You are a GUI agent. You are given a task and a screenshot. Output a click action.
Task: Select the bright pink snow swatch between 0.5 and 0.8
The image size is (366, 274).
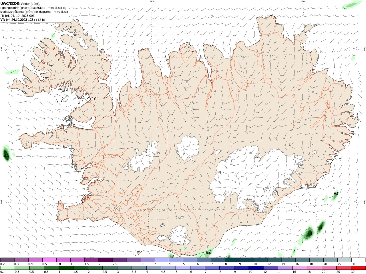(49, 260)
